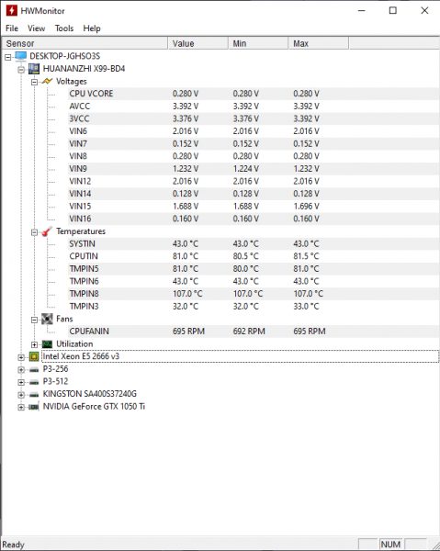The width and height of the screenshot is (440, 551).
Task: Click the HWMonitor app icon in title bar
Action: pyautogui.click(x=11, y=10)
